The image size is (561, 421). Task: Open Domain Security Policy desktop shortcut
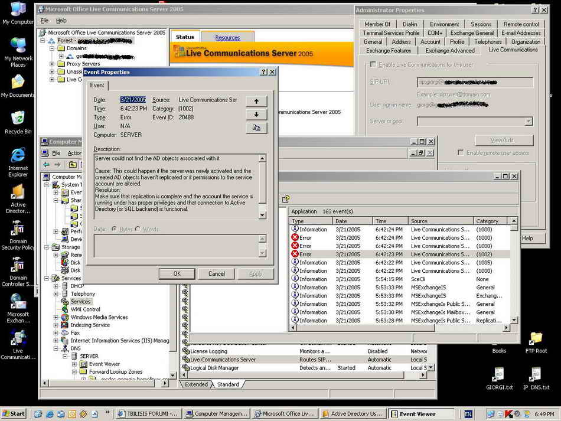tap(18, 236)
